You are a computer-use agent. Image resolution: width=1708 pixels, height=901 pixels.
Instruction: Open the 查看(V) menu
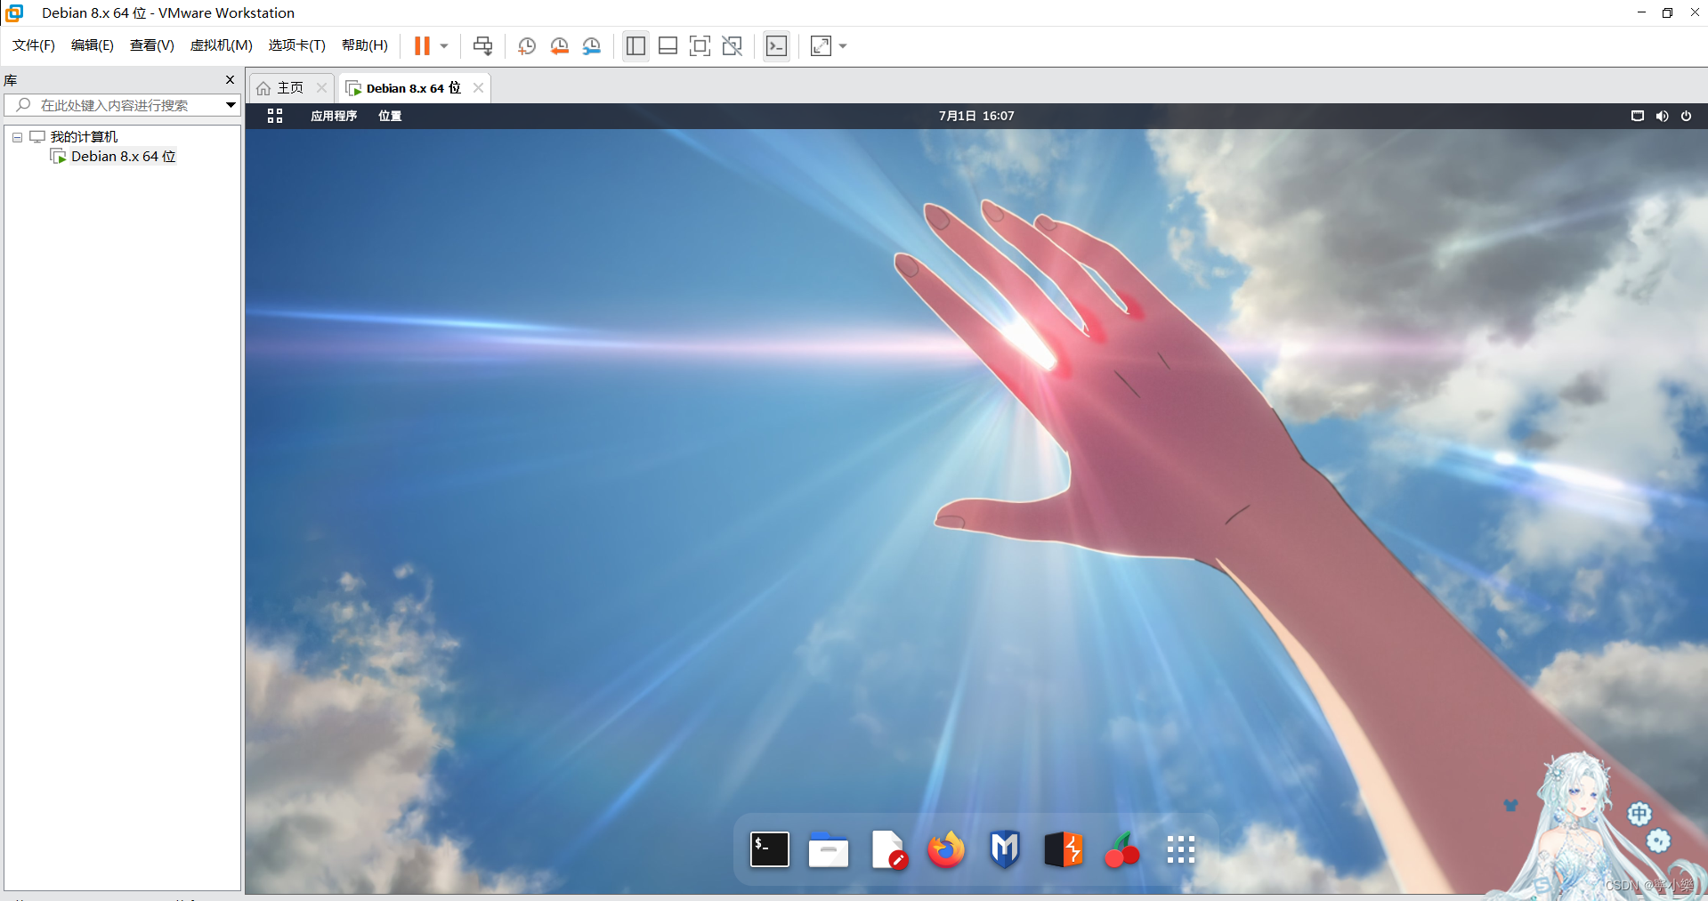tap(152, 45)
